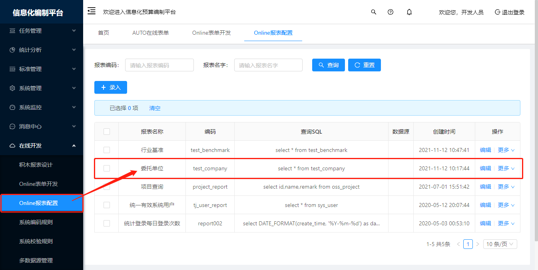
Task: Expand the 系统监控 menu chevron
Action: click(x=74, y=107)
